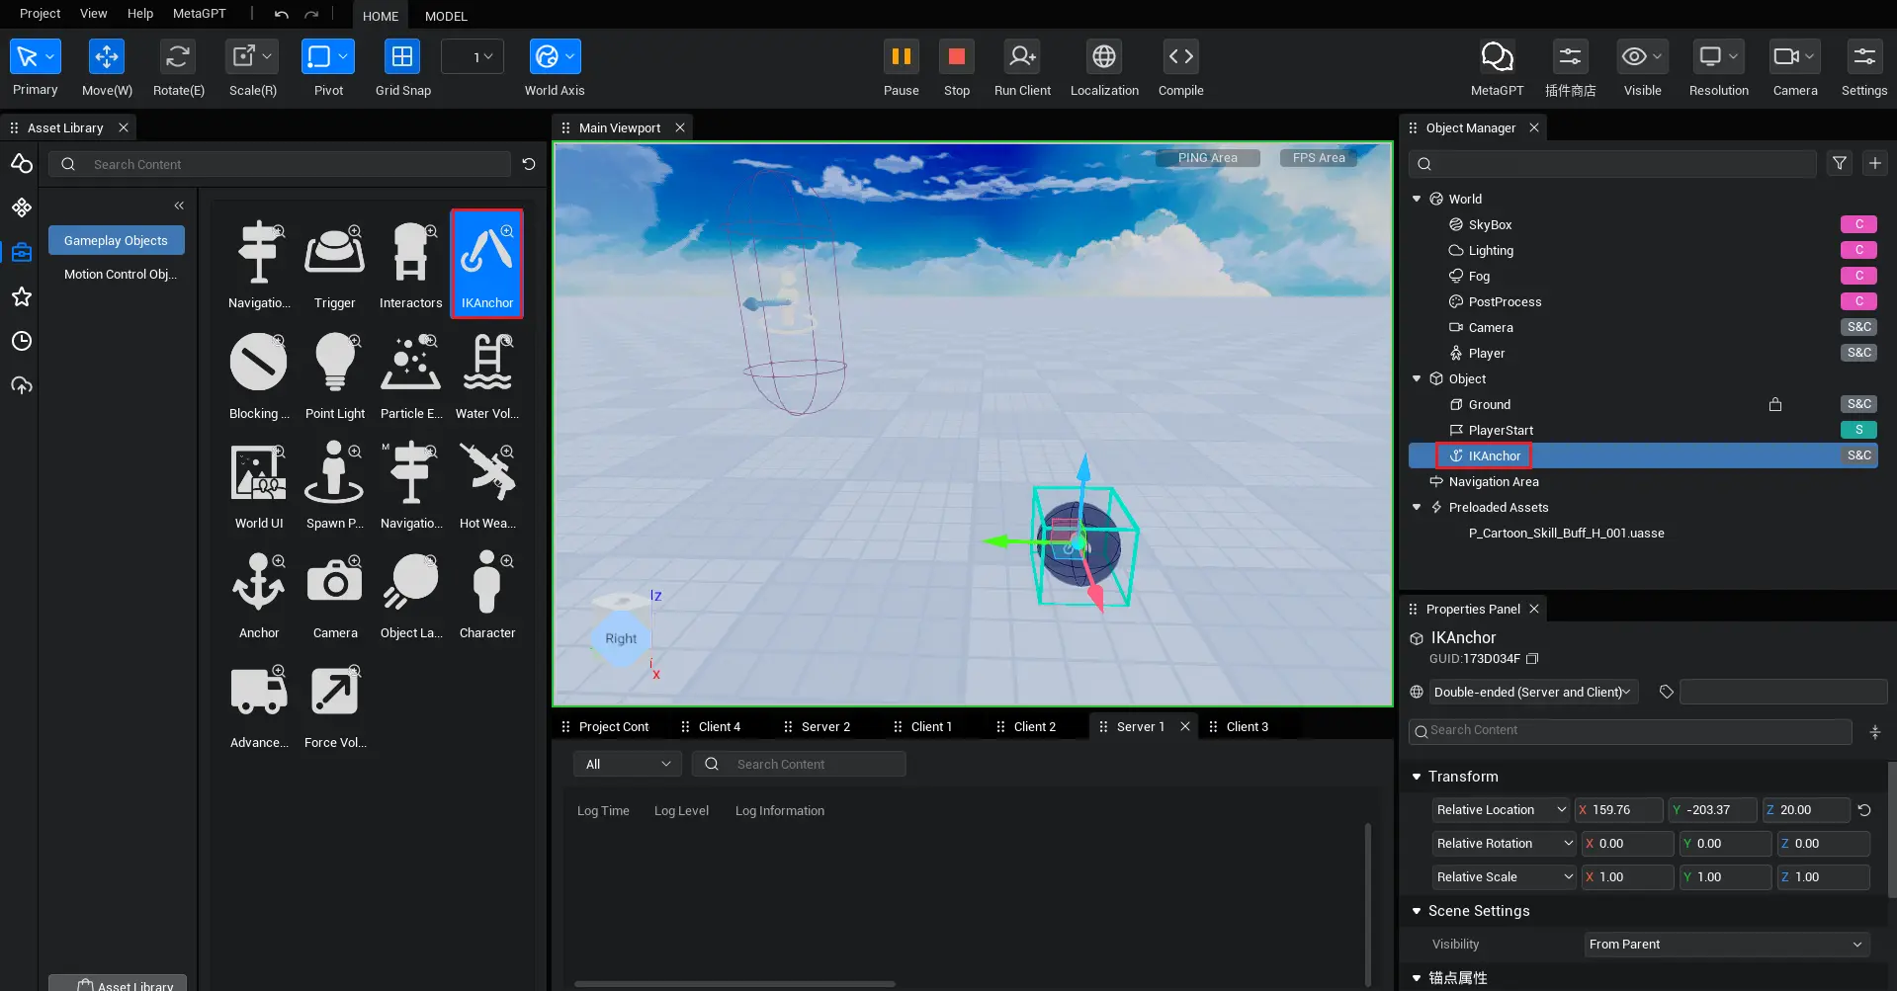Reset the Relative Location values

pos(1864,809)
